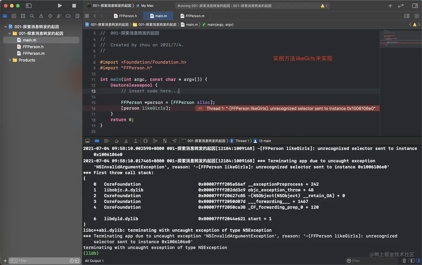Collapse the 001-探索消息转发的起因 project root

pyautogui.click(x=5, y=27)
